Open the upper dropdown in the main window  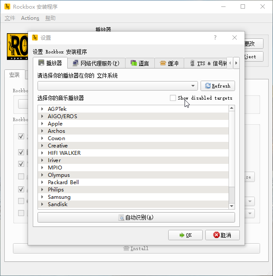250,201
